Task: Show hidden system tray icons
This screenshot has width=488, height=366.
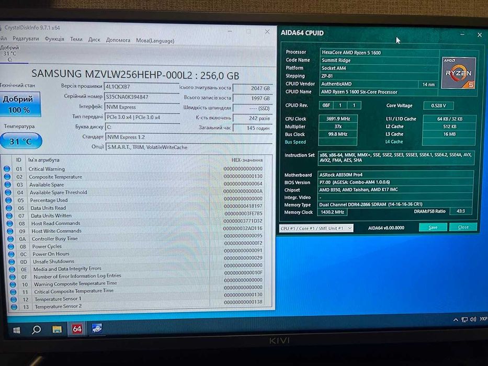Action: pyautogui.click(x=456, y=319)
